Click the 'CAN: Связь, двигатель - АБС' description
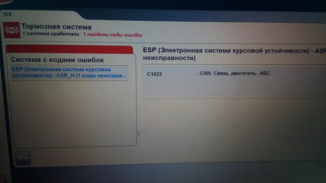 pyautogui.click(x=234, y=73)
